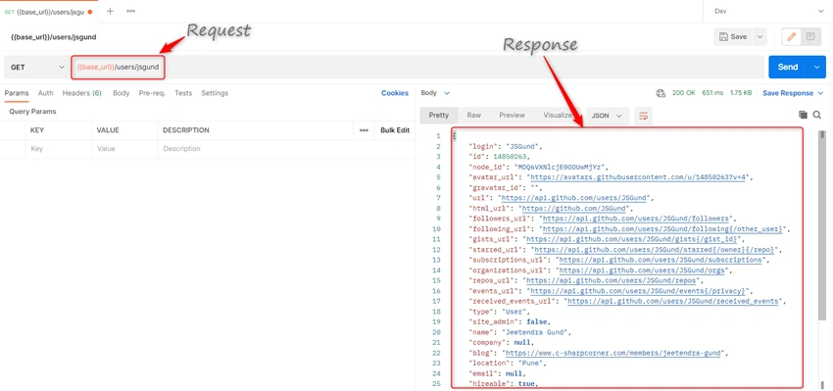Switch to the Pre-req. tab
This screenshot has width=833, height=391.
tap(152, 93)
